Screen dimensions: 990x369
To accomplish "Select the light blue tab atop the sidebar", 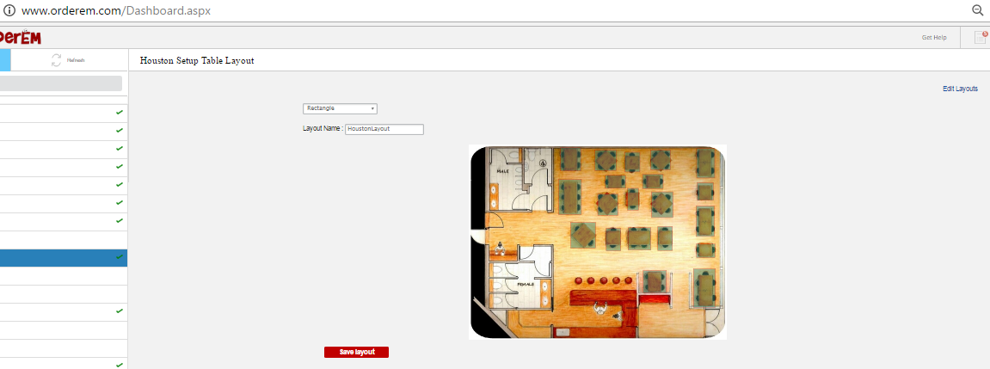I will pos(5,59).
